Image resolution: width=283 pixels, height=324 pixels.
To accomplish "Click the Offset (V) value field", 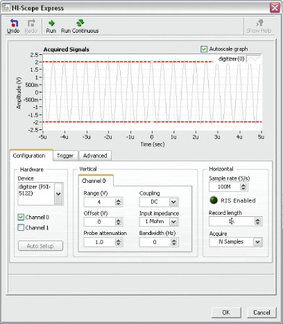I will point(99,222).
